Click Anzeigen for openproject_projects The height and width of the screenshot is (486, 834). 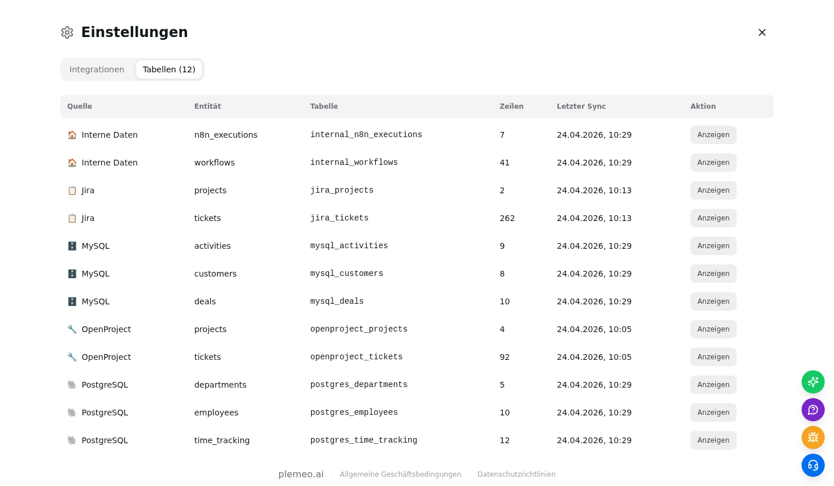pyautogui.click(x=714, y=329)
